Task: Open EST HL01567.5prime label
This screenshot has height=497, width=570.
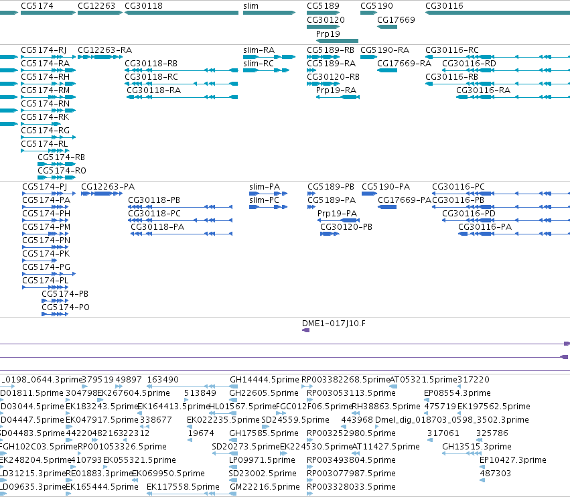Action: [x=242, y=406]
